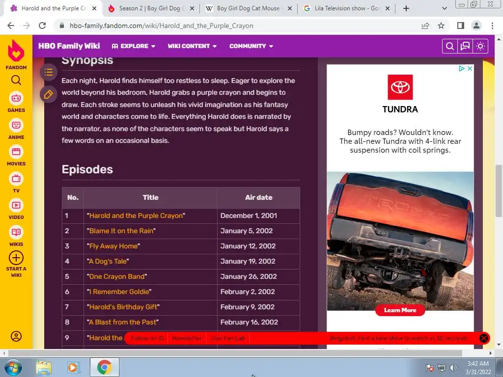Bookmark this page with the star icon
Image resolution: width=503 pixels, height=377 pixels.
[x=441, y=26]
